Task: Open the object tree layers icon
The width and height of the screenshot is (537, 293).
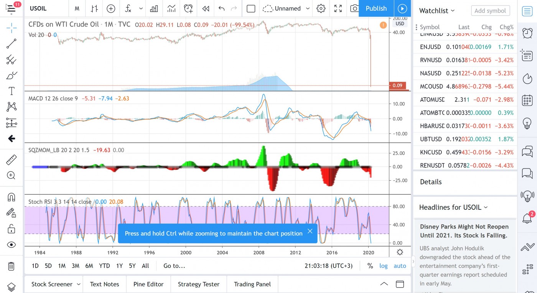Action: 12,287
